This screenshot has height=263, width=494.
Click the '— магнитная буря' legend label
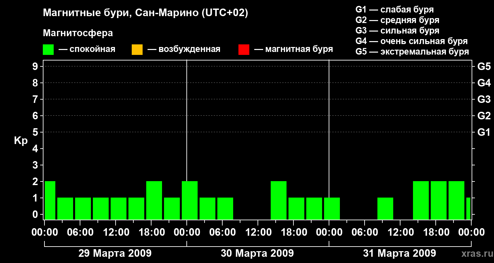pos(293,50)
